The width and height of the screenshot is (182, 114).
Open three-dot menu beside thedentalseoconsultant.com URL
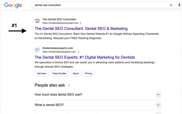[x=81, y=23]
